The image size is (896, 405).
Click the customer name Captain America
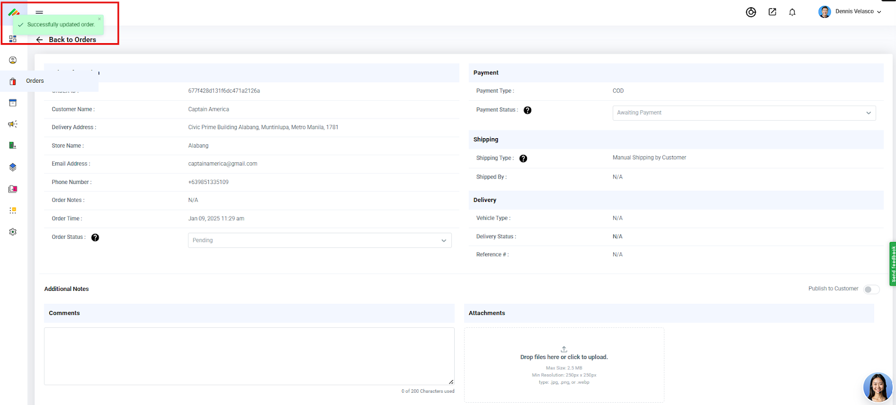tap(208, 109)
